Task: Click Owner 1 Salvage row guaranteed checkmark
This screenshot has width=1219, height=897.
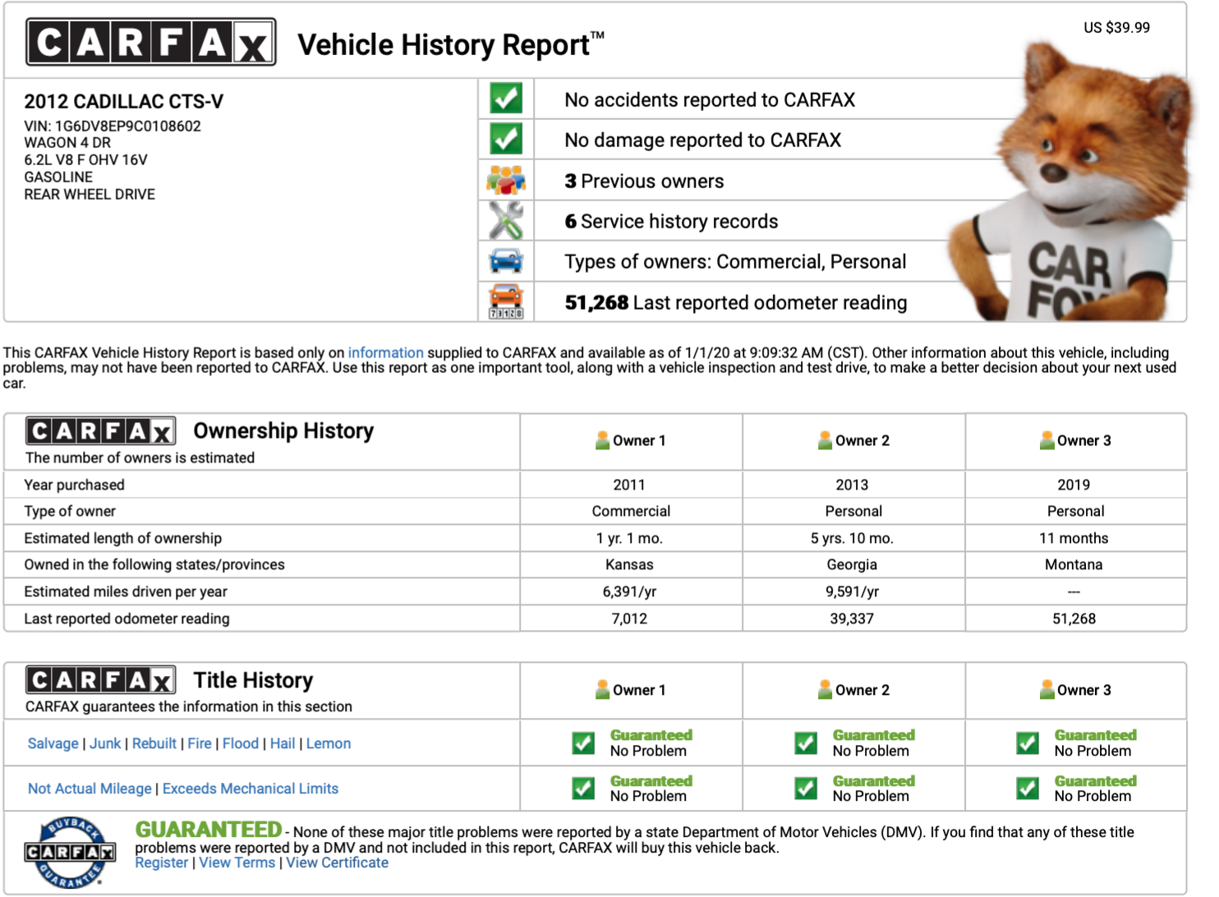Action: [583, 743]
